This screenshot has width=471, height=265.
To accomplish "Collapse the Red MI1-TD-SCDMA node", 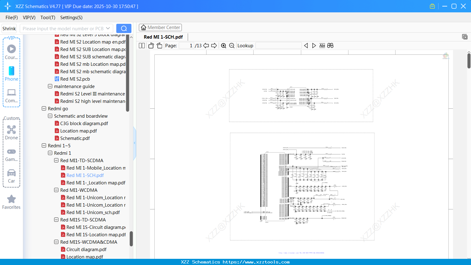I will [x=56, y=161].
